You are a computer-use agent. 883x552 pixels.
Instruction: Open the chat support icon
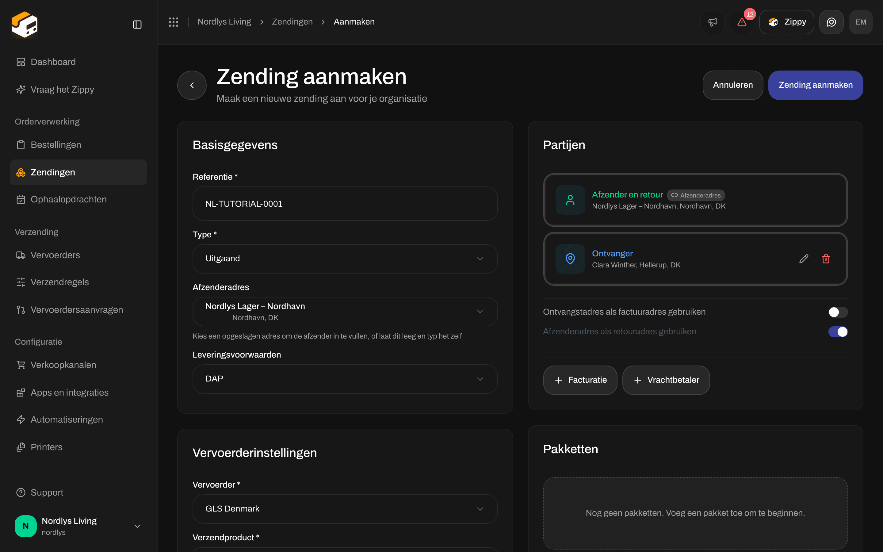point(831,22)
